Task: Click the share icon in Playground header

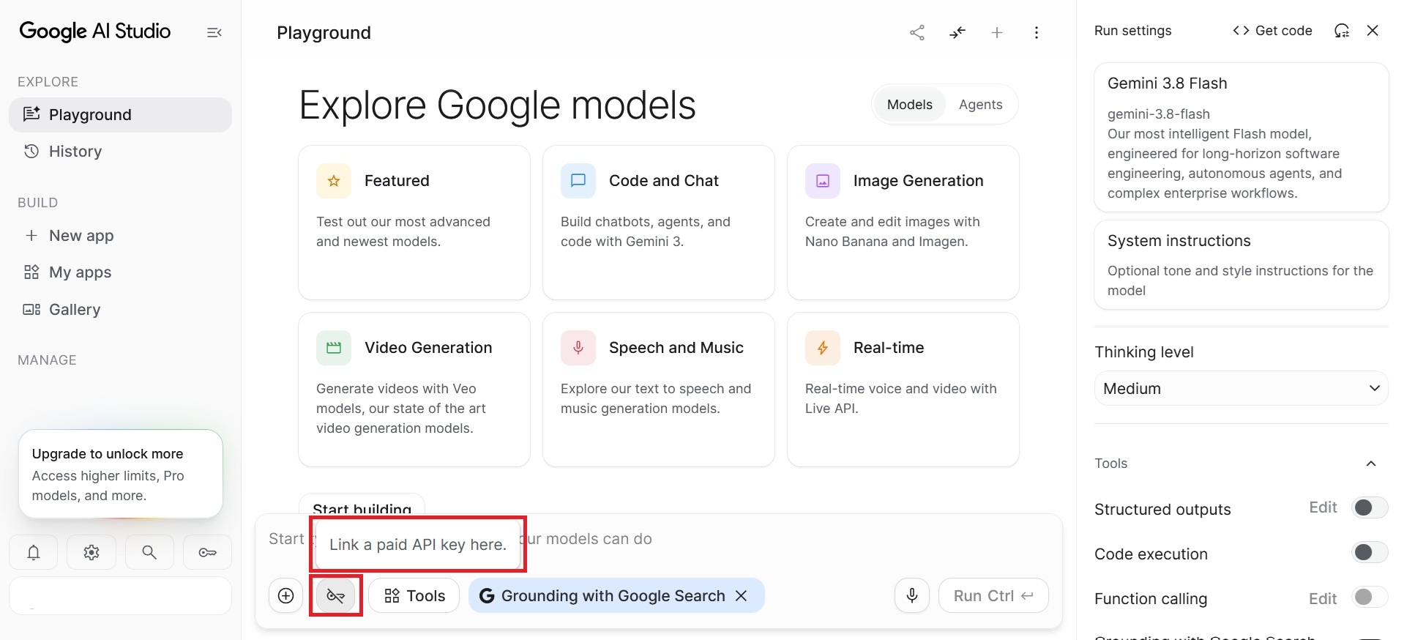Action: tap(917, 32)
